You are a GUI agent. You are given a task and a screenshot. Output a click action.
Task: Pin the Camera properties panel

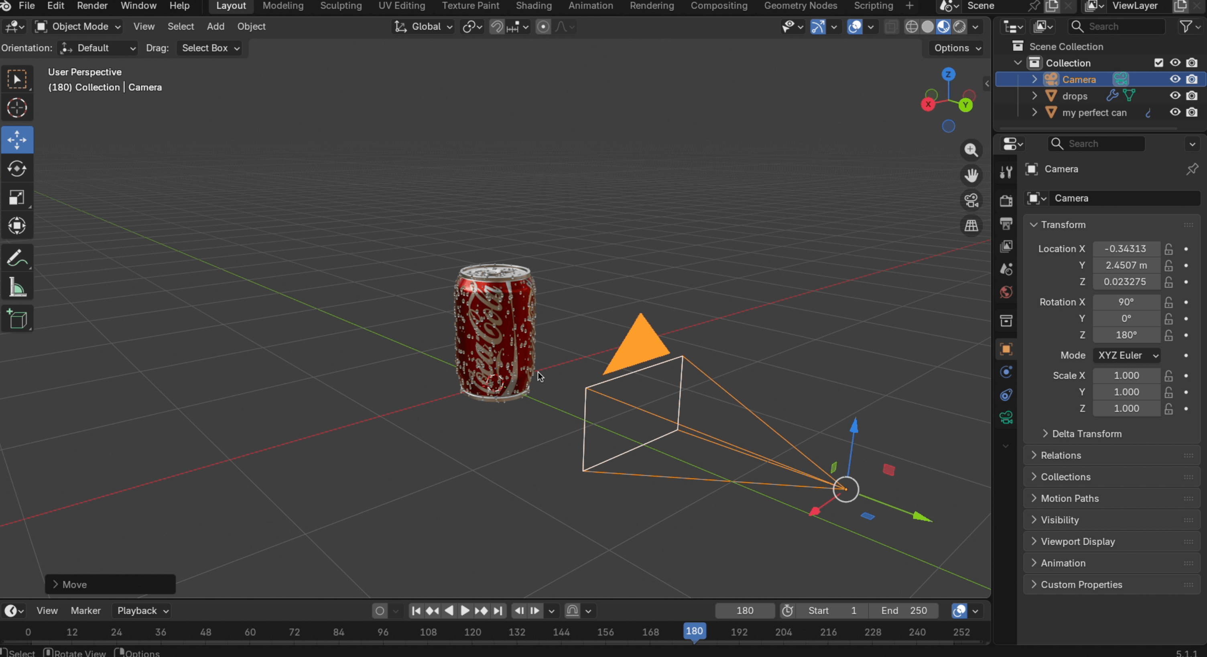1191,169
